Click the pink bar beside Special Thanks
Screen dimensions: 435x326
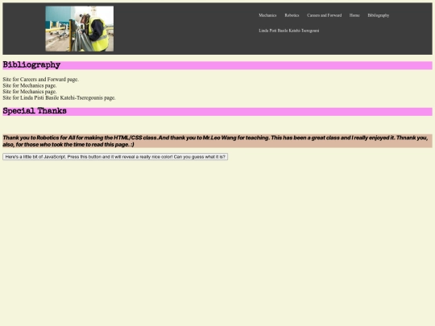(250, 112)
